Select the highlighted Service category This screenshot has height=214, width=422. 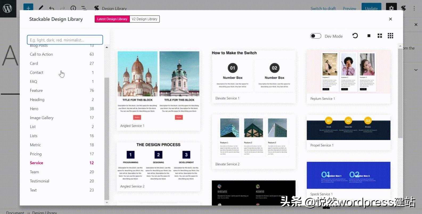(62, 163)
